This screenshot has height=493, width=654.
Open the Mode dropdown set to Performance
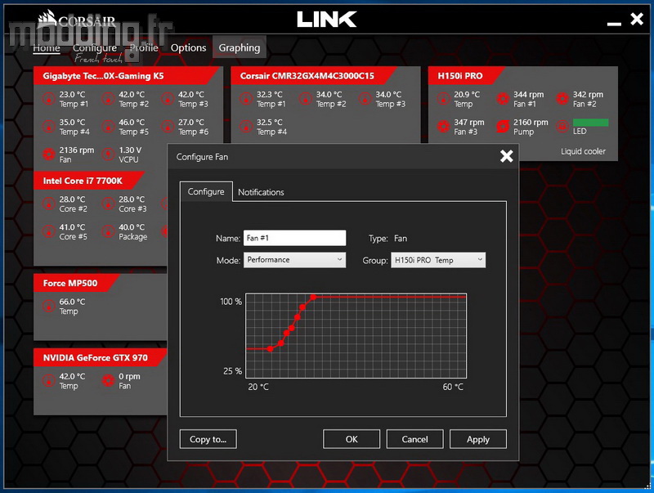[x=294, y=260]
